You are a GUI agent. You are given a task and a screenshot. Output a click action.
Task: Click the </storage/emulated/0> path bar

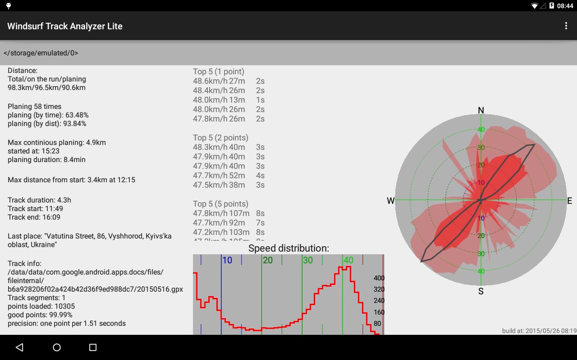(x=288, y=53)
